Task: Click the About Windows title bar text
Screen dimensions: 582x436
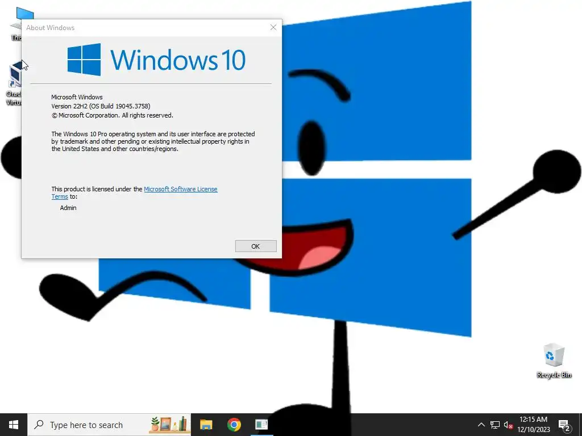Action: (x=50, y=28)
